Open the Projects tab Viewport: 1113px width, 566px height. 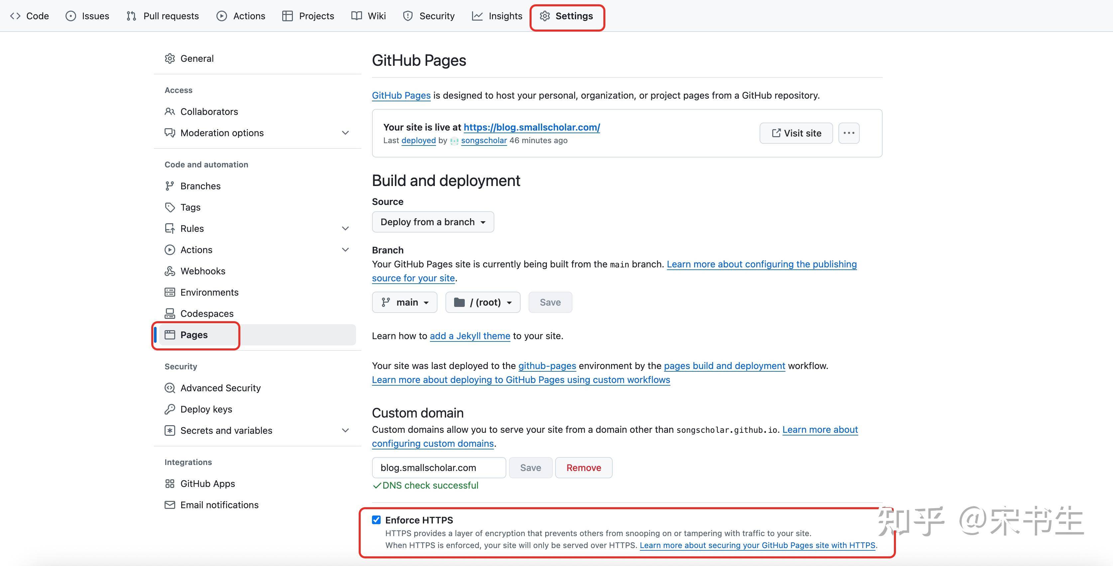[x=308, y=16]
